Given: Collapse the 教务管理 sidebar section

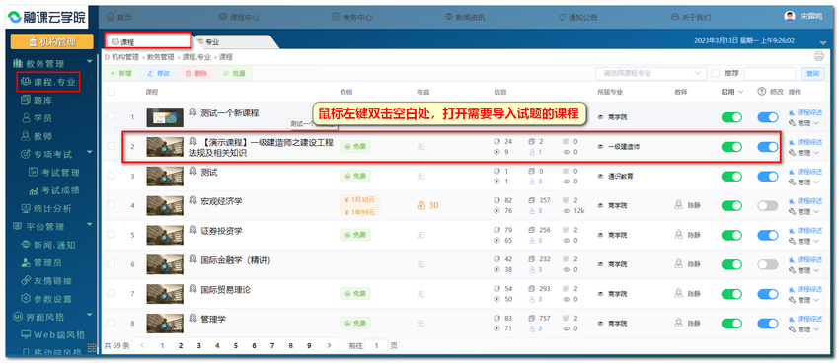Looking at the screenshot, I should point(90,62).
